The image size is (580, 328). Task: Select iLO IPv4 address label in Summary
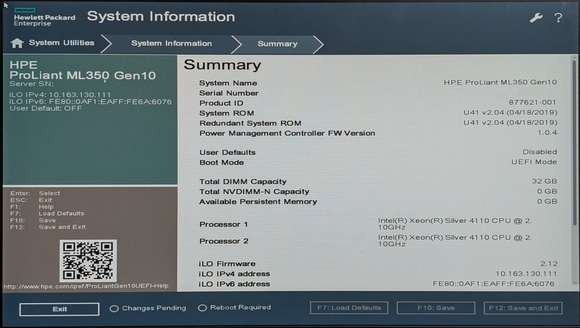234,274
